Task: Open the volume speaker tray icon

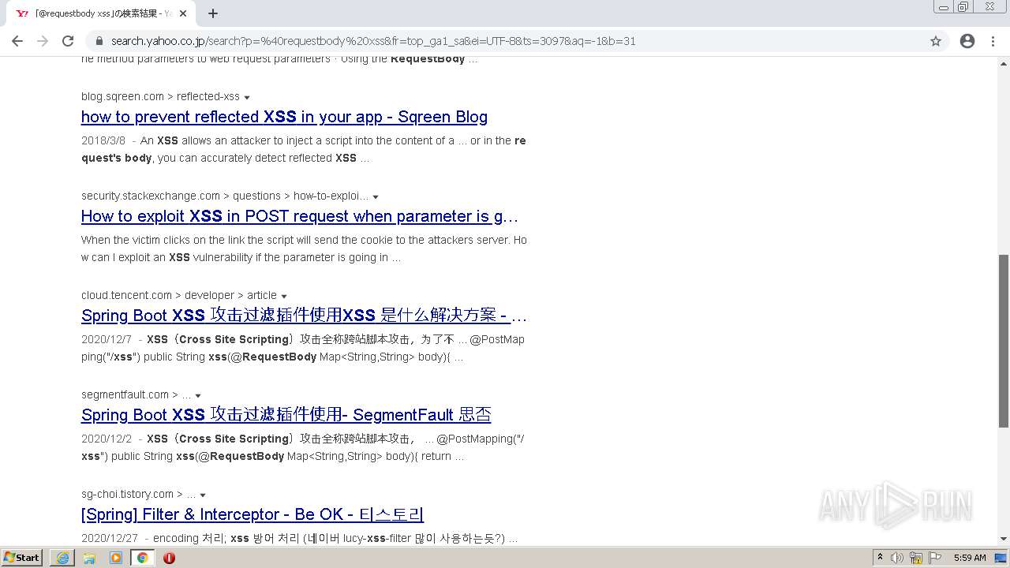Action: 897,558
